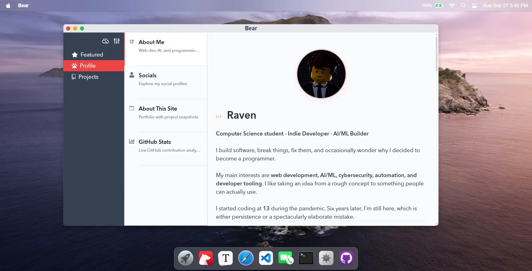Image resolution: width=532 pixels, height=271 pixels.
Task: Open Terminal from the dock
Action: pos(306,258)
